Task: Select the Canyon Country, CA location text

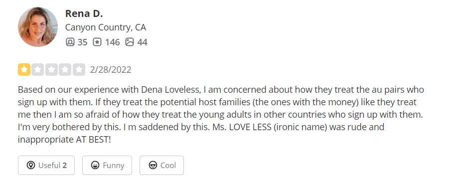Action: 106,27
